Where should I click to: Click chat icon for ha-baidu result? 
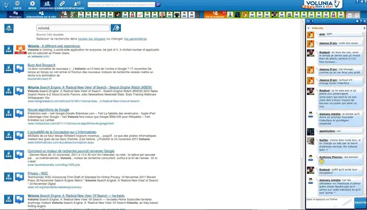tap(19, 199)
